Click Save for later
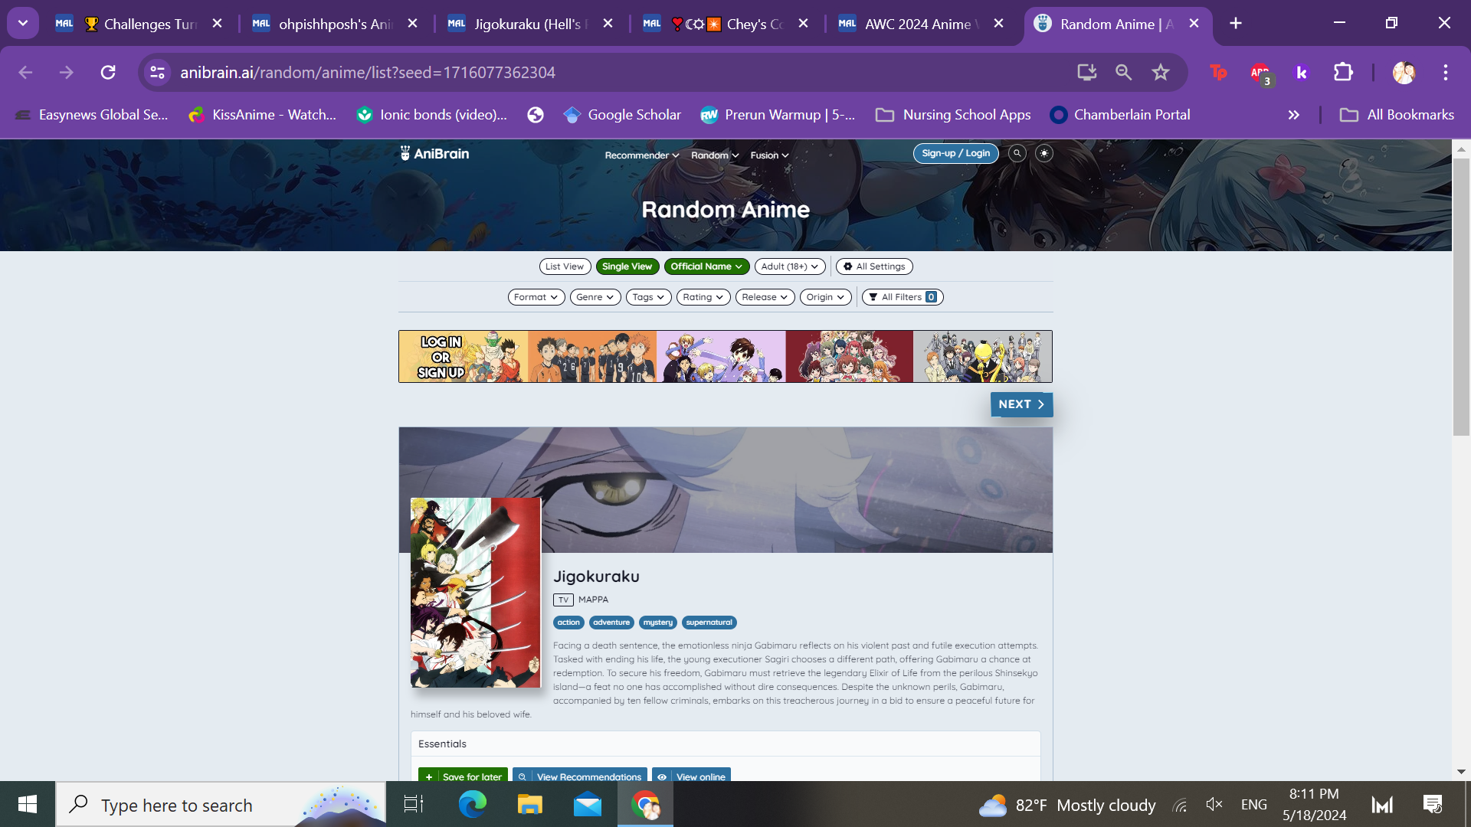The image size is (1471, 827). [463, 775]
